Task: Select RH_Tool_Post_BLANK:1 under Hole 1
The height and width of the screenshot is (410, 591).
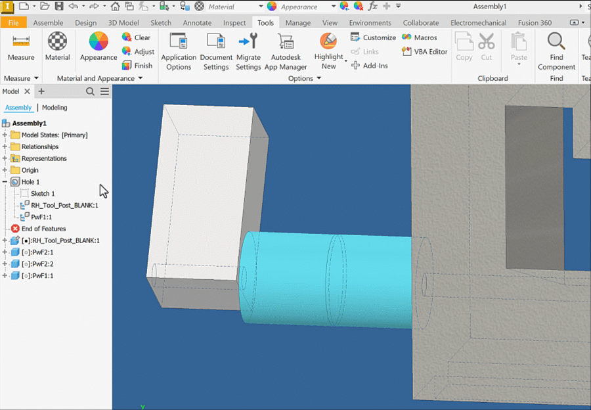Action: 64,205
